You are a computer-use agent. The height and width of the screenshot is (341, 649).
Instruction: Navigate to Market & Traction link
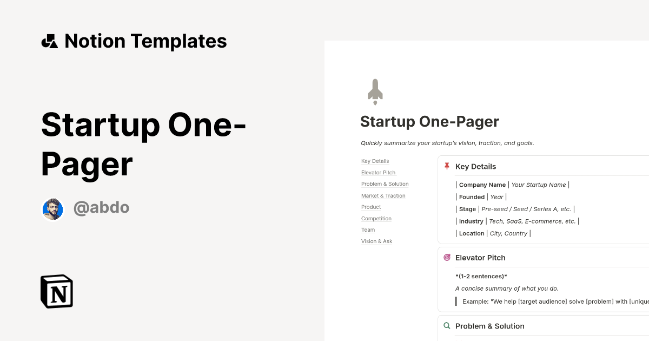pyautogui.click(x=383, y=195)
